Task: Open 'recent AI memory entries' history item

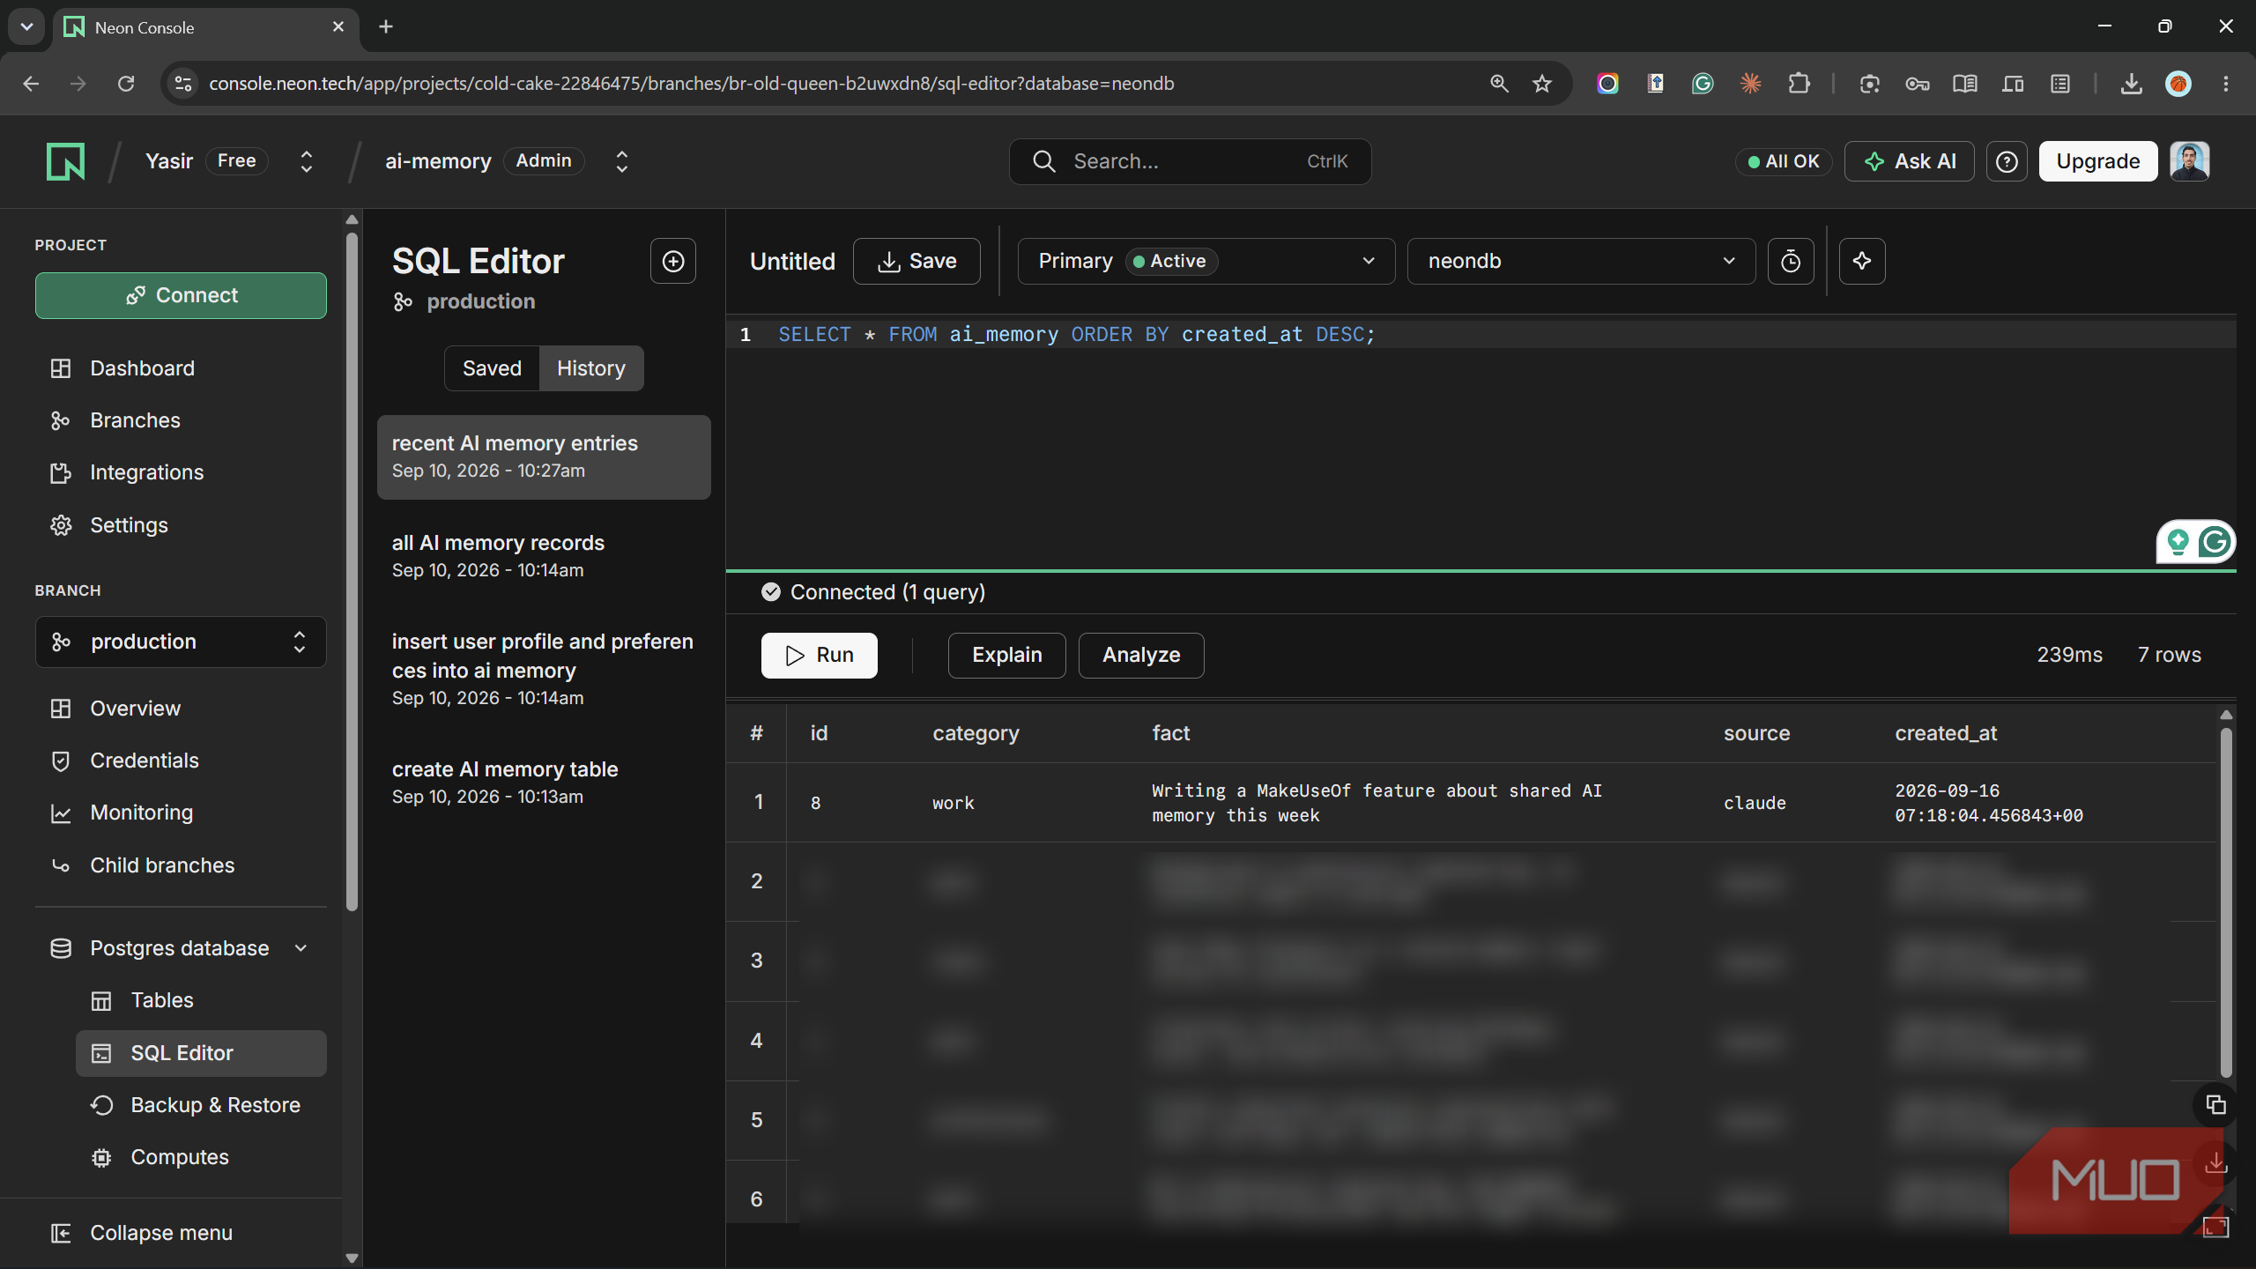Action: (544, 456)
